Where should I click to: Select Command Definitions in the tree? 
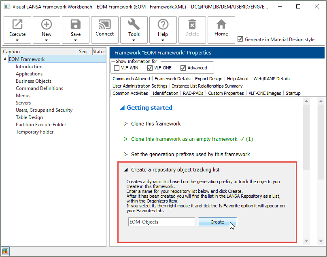pyautogui.click(x=39, y=88)
